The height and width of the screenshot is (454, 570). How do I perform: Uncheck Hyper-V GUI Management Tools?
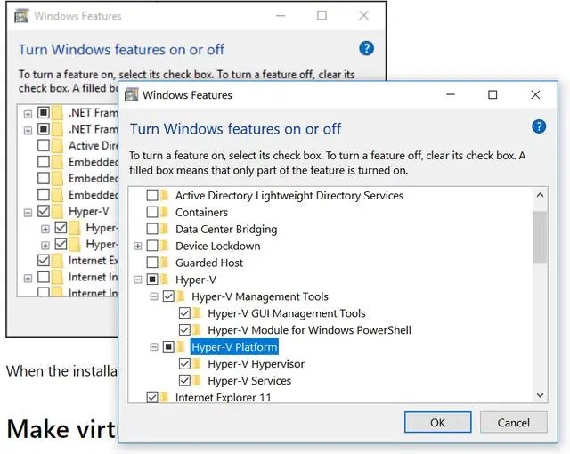click(184, 313)
